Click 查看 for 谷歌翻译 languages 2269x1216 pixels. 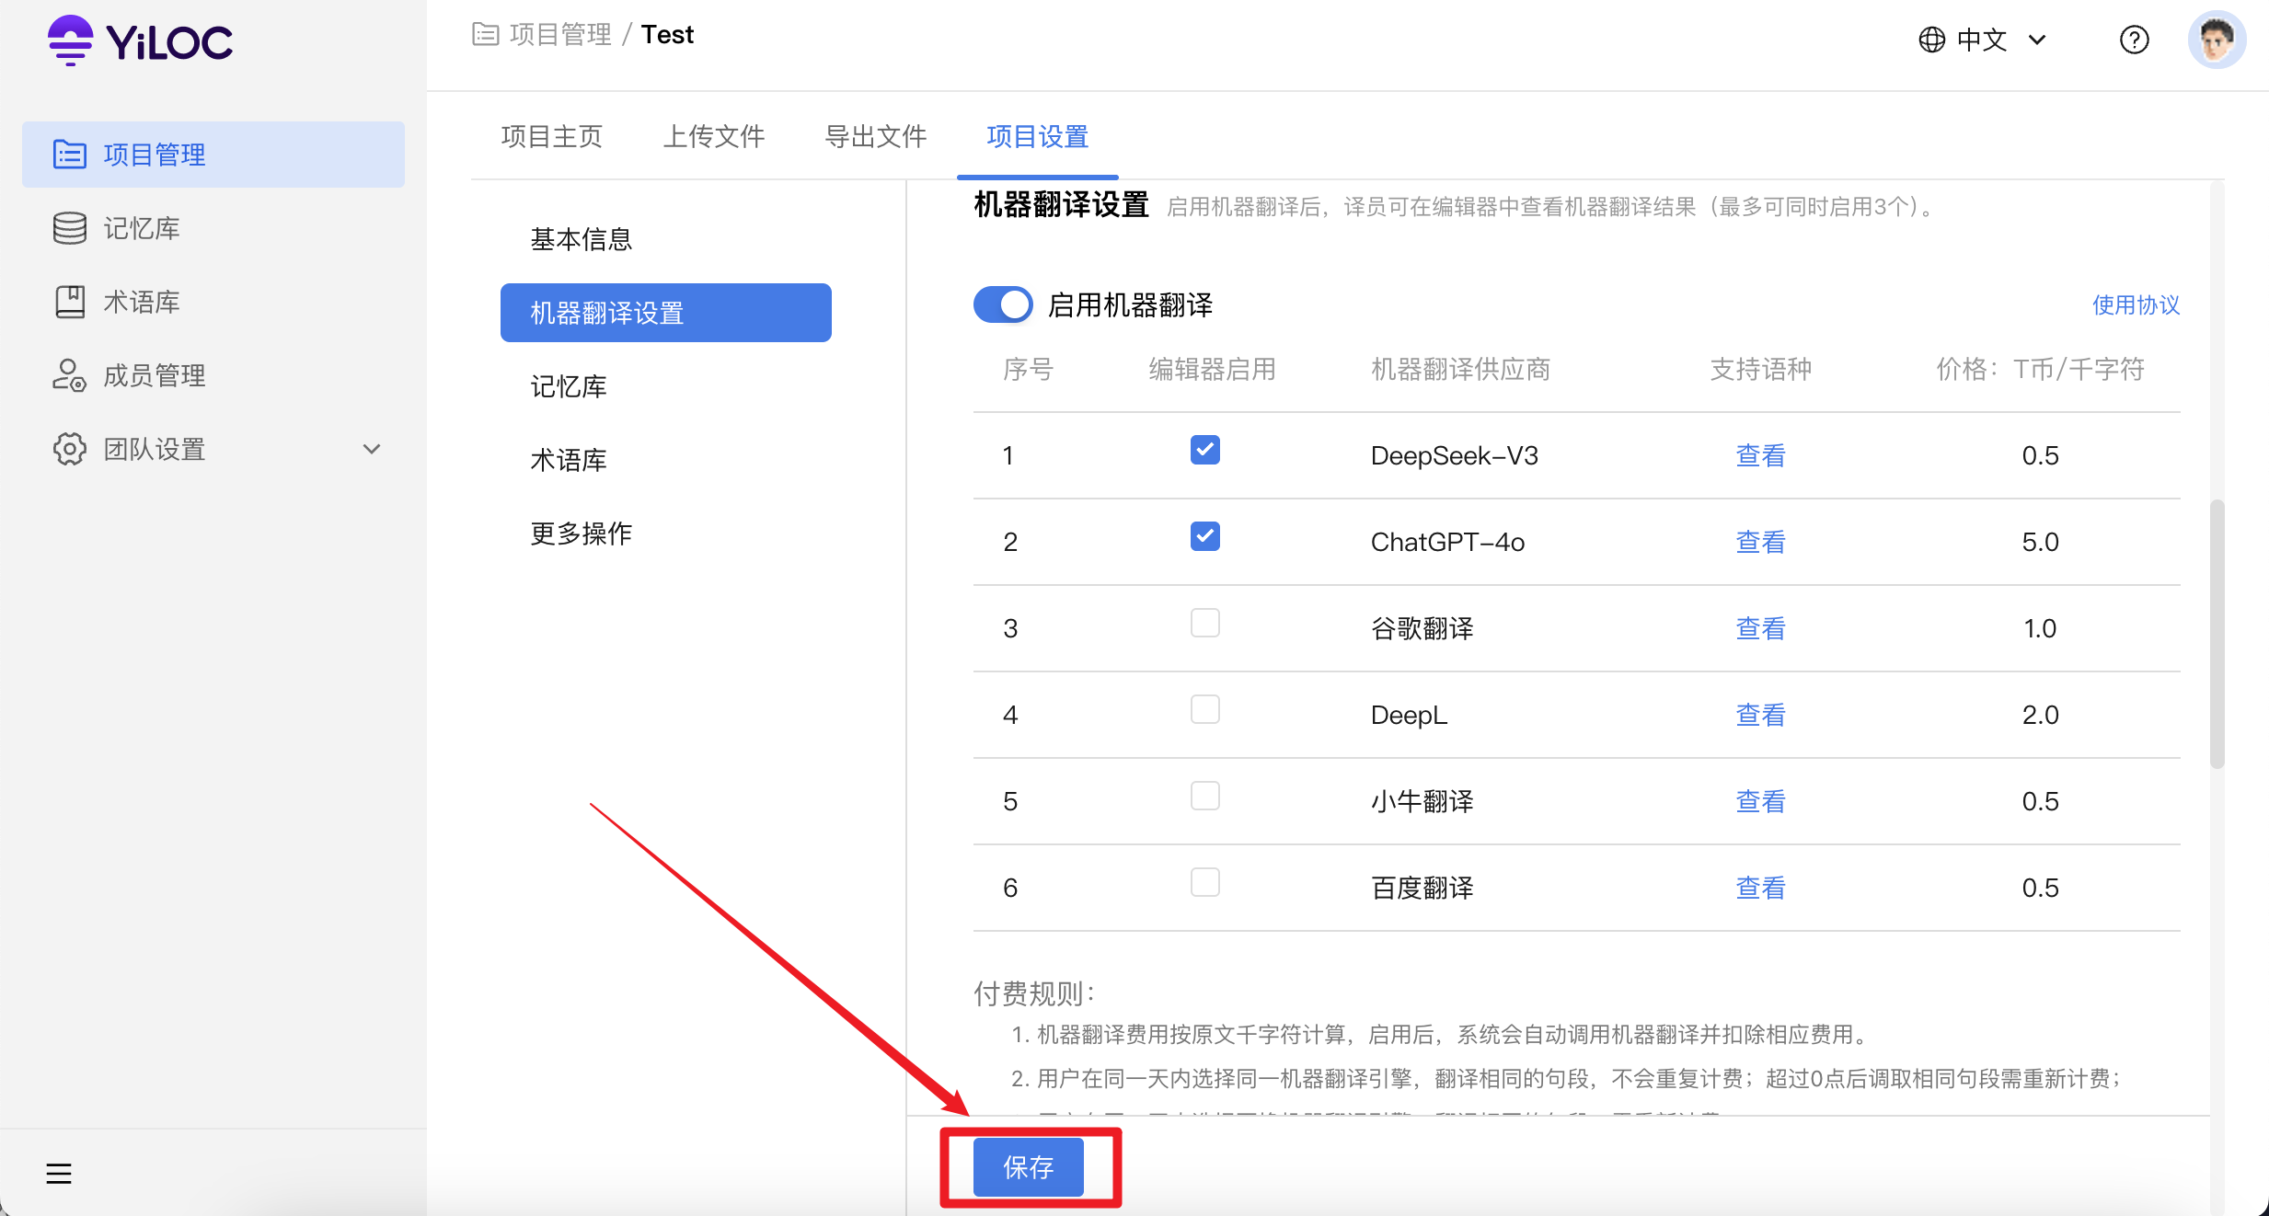pos(1760,628)
